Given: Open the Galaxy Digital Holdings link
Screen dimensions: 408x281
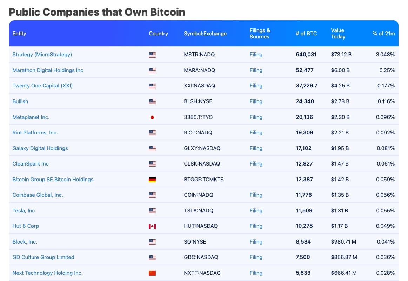Looking at the screenshot, I should [40, 148].
